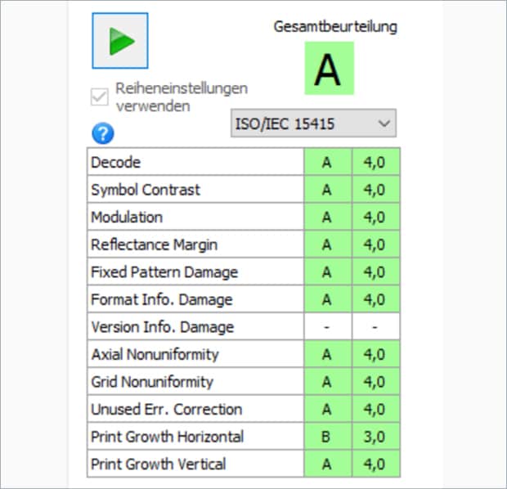Click the B grade for Print Growth Horizontal
This screenshot has width=507, height=489.
pos(327,437)
